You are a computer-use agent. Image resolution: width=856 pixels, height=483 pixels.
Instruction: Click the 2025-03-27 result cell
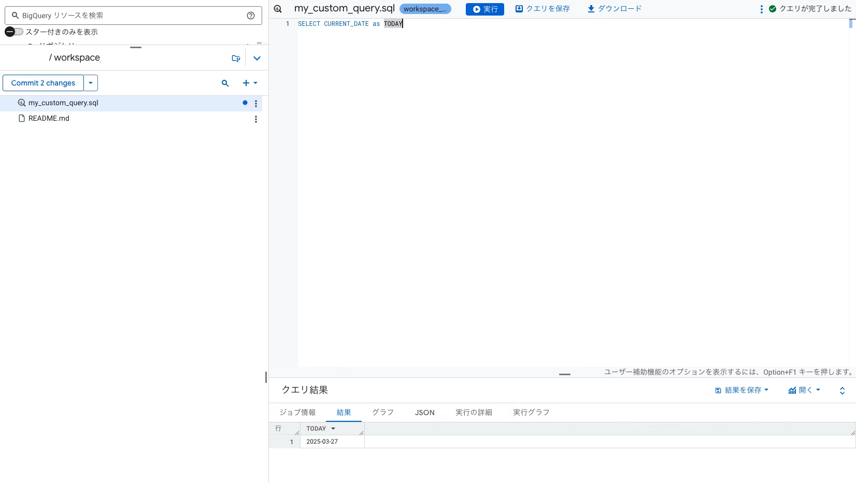coord(332,442)
